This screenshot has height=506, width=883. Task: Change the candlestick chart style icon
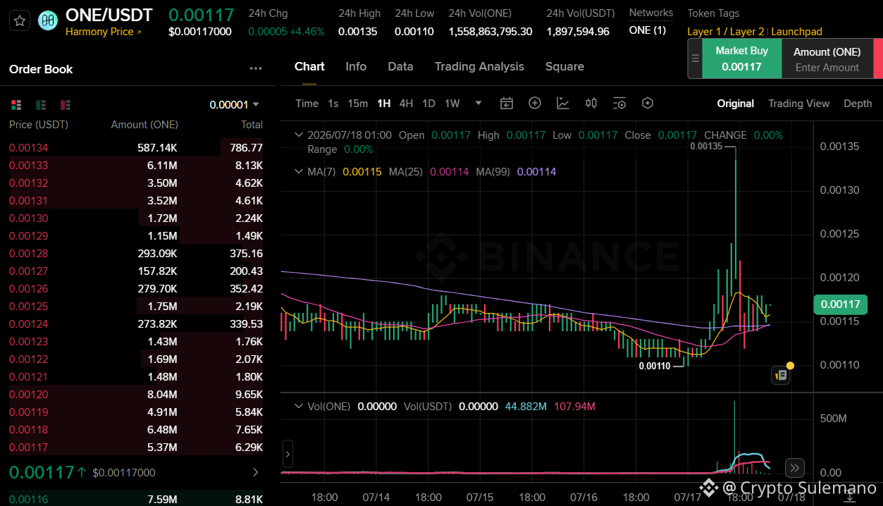coord(591,104)
